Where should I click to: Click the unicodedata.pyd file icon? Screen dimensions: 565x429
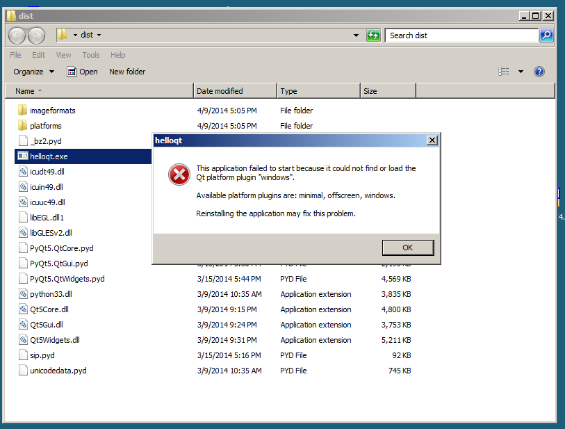pos(23,370)
